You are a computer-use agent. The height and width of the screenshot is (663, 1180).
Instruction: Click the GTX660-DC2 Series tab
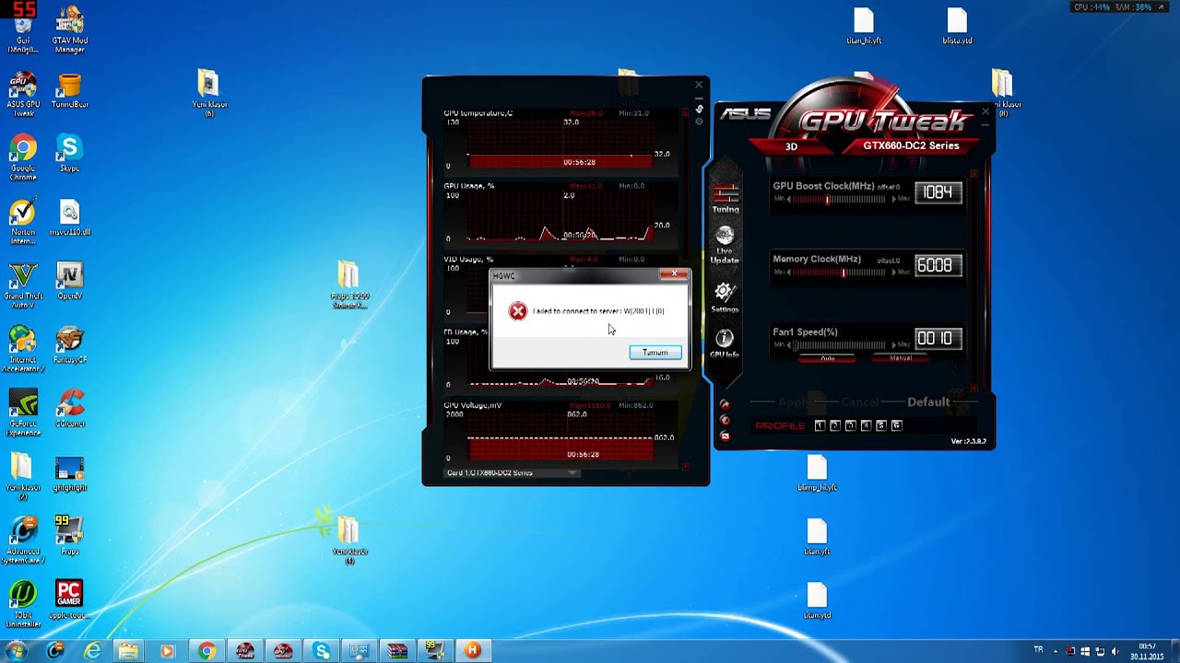[x=911, y=145]
